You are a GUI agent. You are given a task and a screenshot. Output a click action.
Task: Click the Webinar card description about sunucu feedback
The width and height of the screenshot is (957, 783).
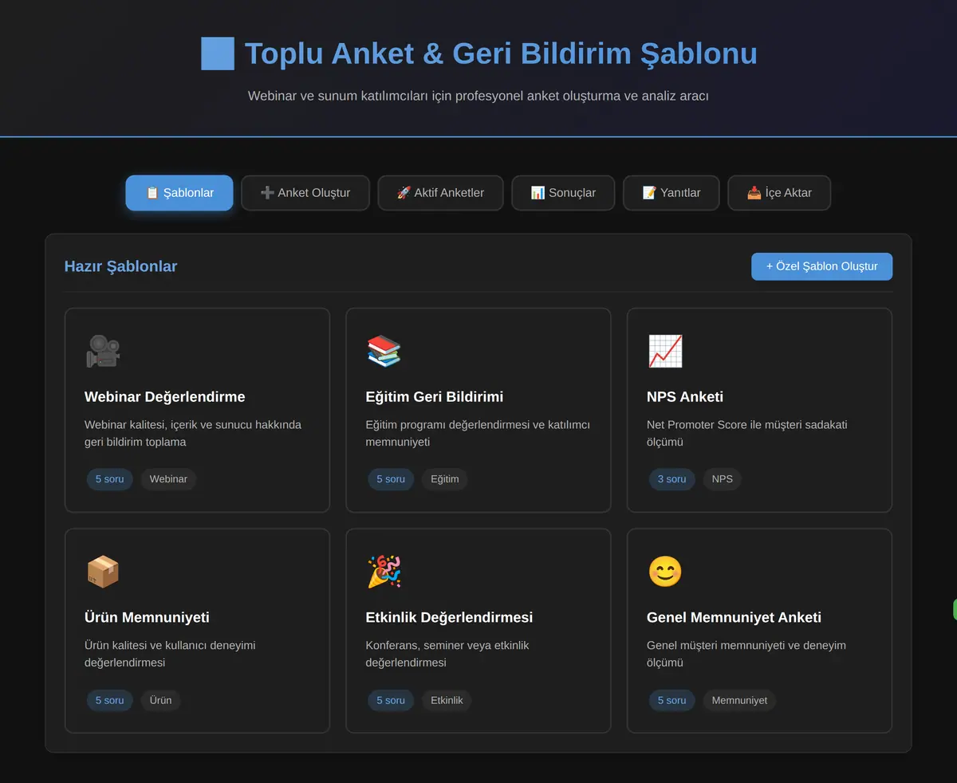pyautogui.click(x=193, y=433)
